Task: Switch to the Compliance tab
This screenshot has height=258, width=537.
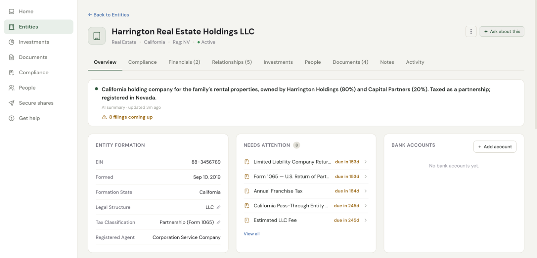Action: pos(142,62)
